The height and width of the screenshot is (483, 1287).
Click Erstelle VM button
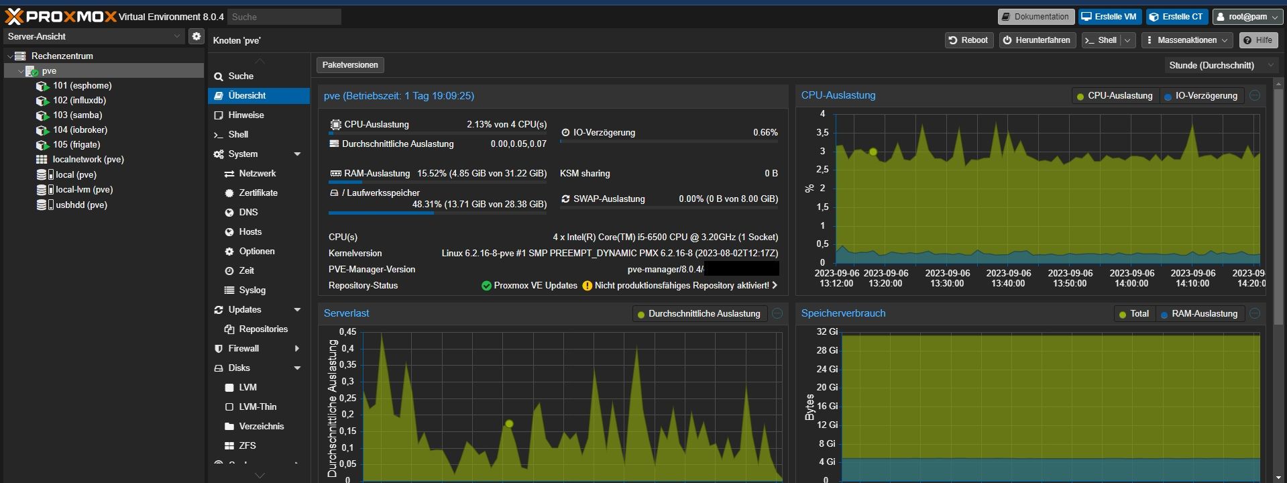1110,17
